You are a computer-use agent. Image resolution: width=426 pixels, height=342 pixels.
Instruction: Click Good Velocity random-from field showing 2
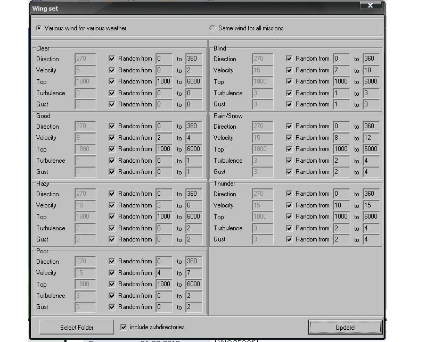pyautogui.click(x=164, y=138)
